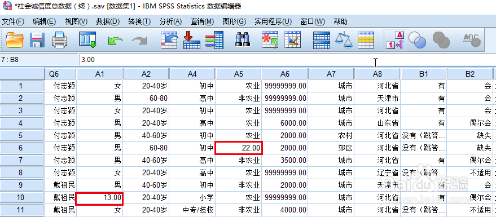The height and width of the screenshot is (217, 496).
Task: Open the 视图(V) menu
Action: (76, 21)
